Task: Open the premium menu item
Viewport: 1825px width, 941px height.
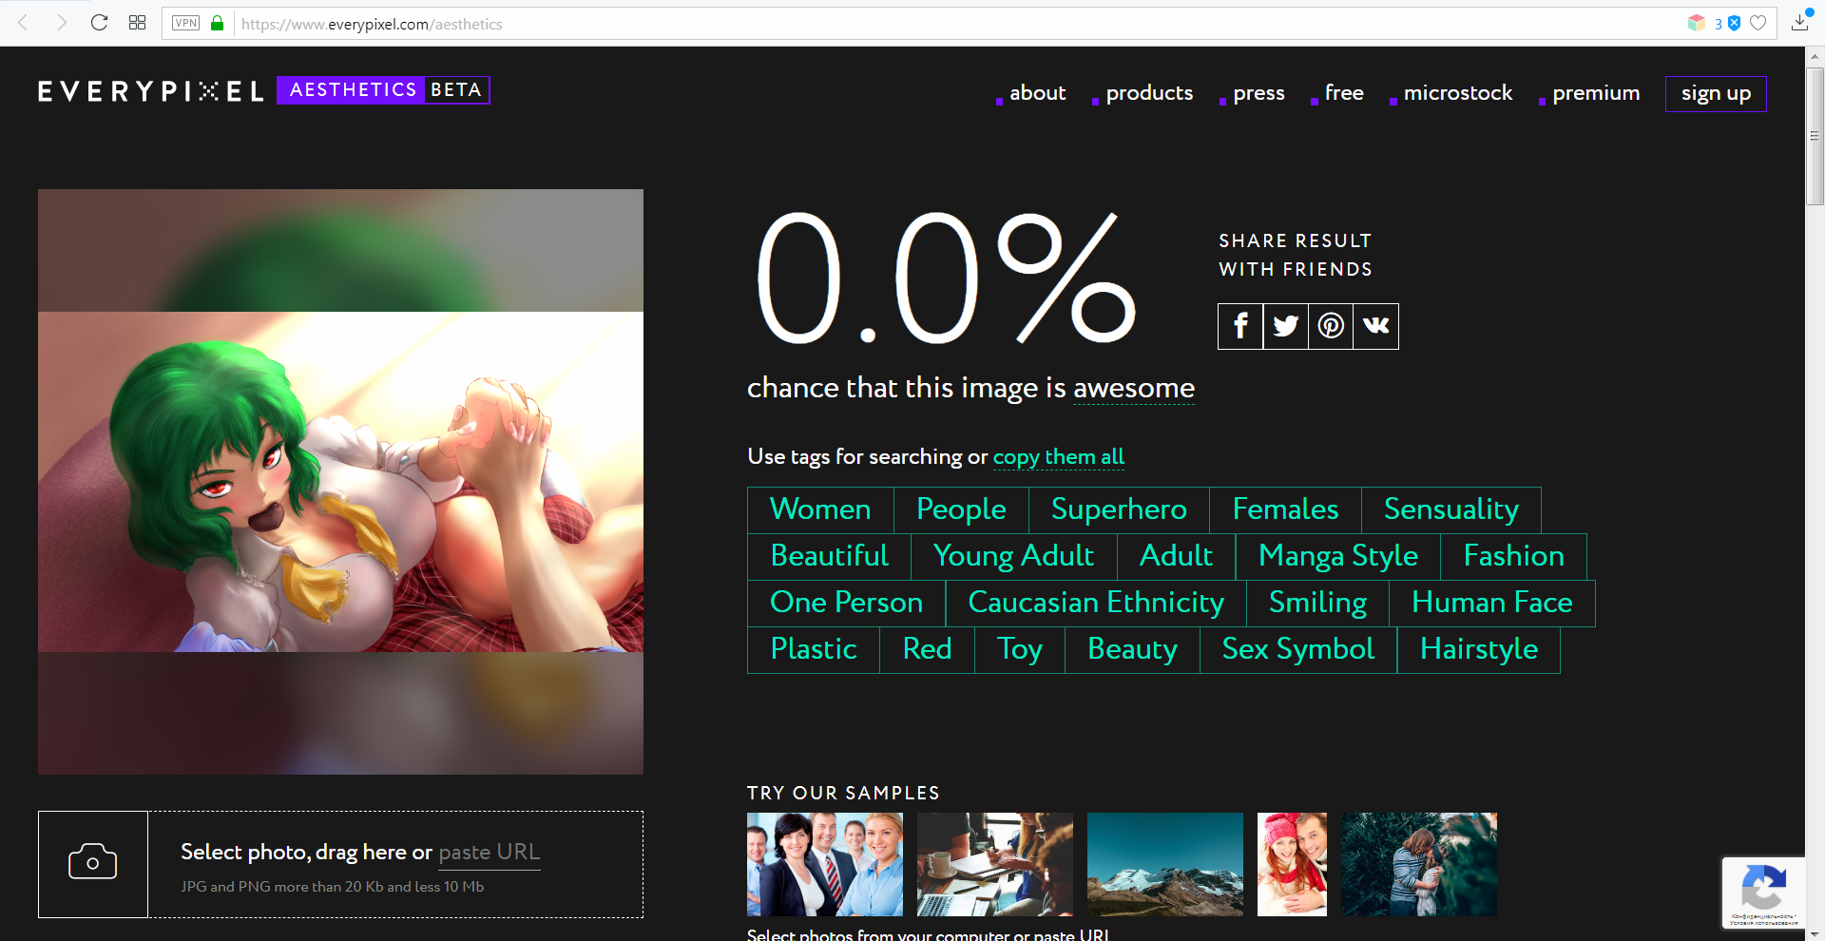Action: pyautogui.click(x=1596, y=93)
